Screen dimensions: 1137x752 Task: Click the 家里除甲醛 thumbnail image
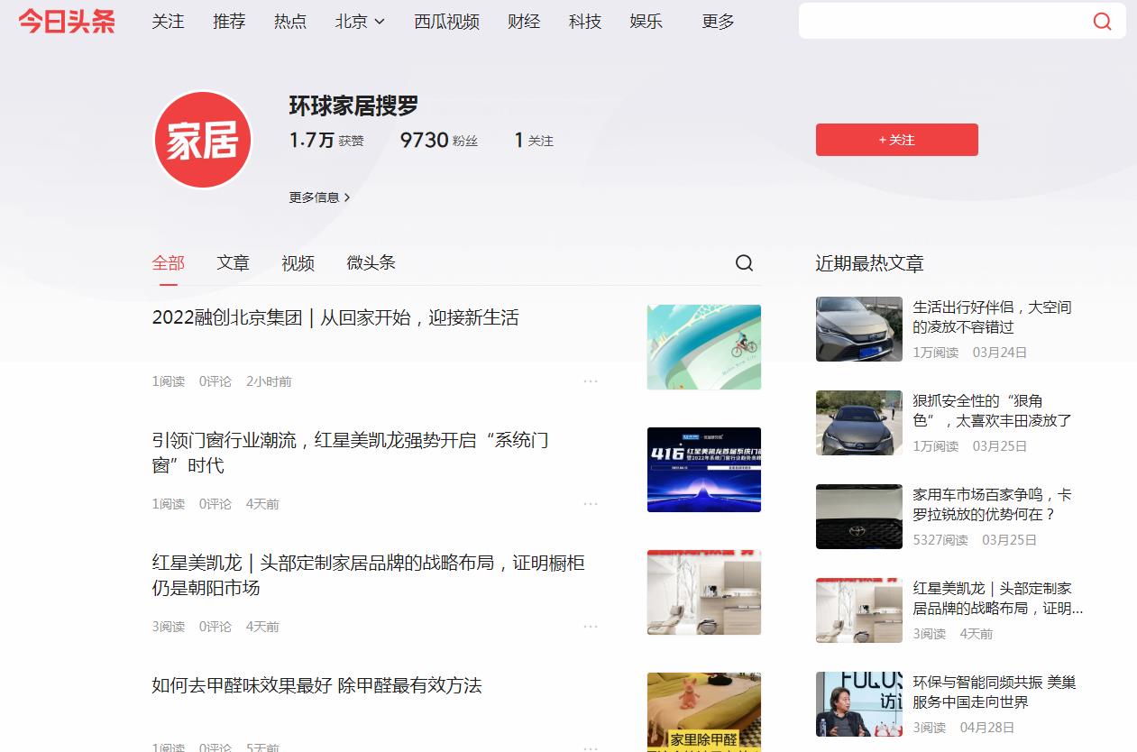[x=704, y=712]
